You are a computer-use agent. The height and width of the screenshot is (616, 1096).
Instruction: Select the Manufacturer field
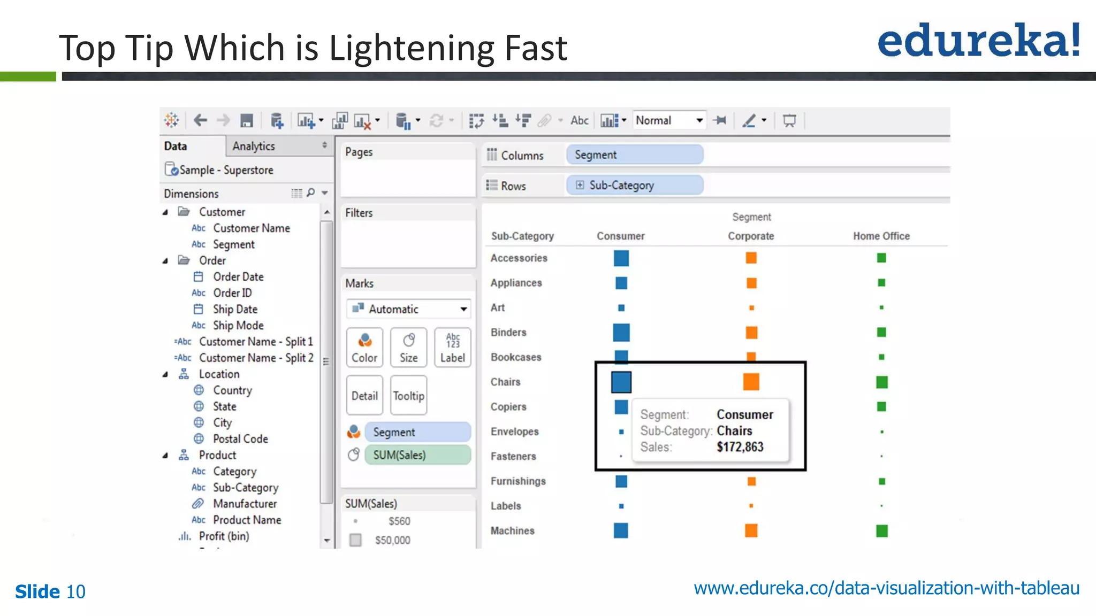[245, 504]
